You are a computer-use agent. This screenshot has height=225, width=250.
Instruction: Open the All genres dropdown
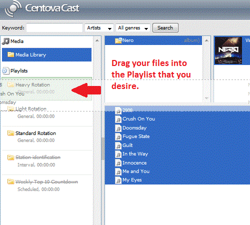pos(133,28)
